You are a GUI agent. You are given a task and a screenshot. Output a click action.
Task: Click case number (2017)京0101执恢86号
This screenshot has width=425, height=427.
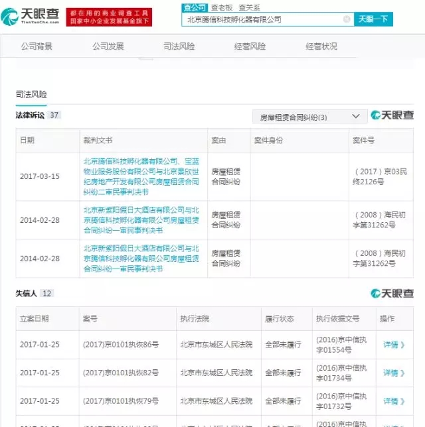121,345
